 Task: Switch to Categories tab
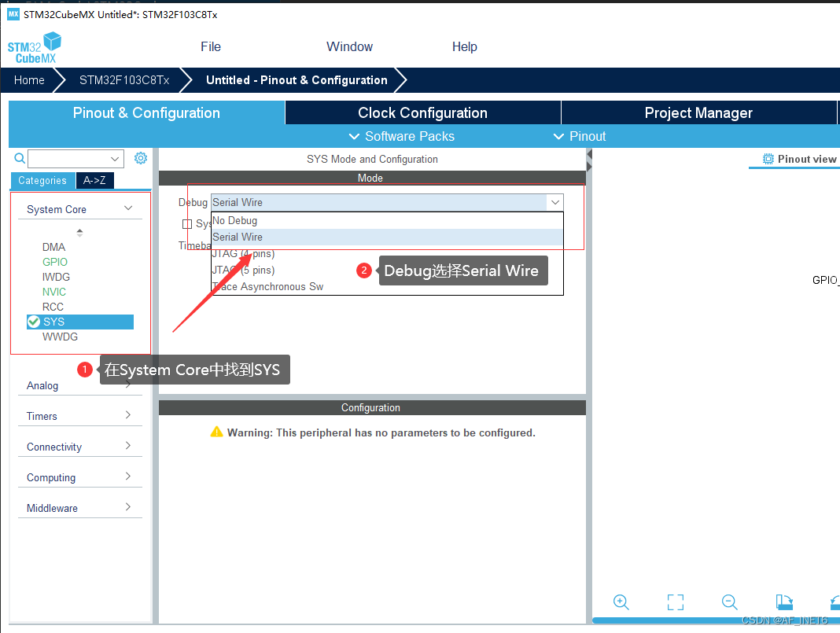coord(42,181)
